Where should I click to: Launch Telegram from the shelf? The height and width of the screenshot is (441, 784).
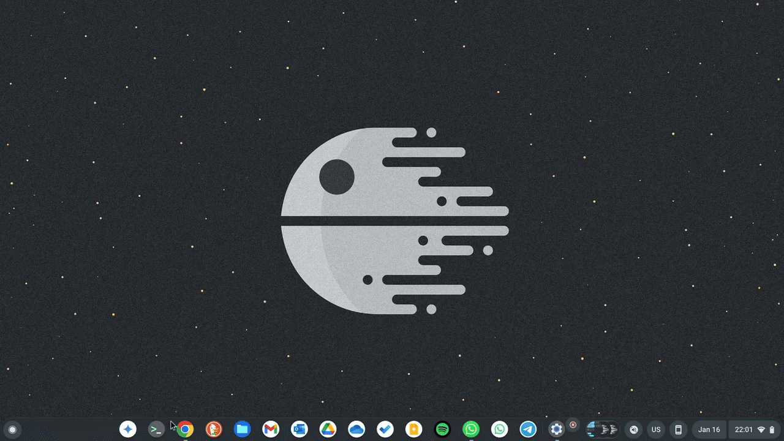pyautogui.click(x=528, y=429)
